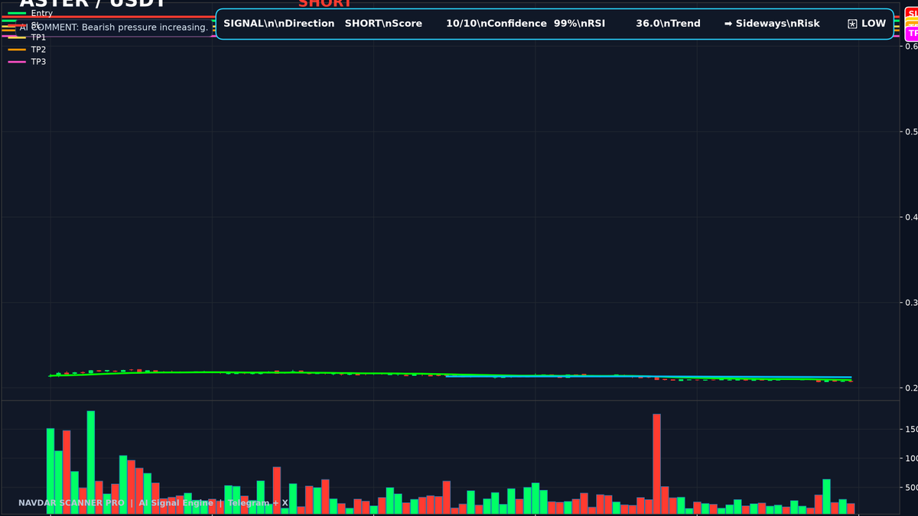Click the SHORT direction value in signal box
The height and width of the screenshot is (516, 918).
tap(363, 24)
